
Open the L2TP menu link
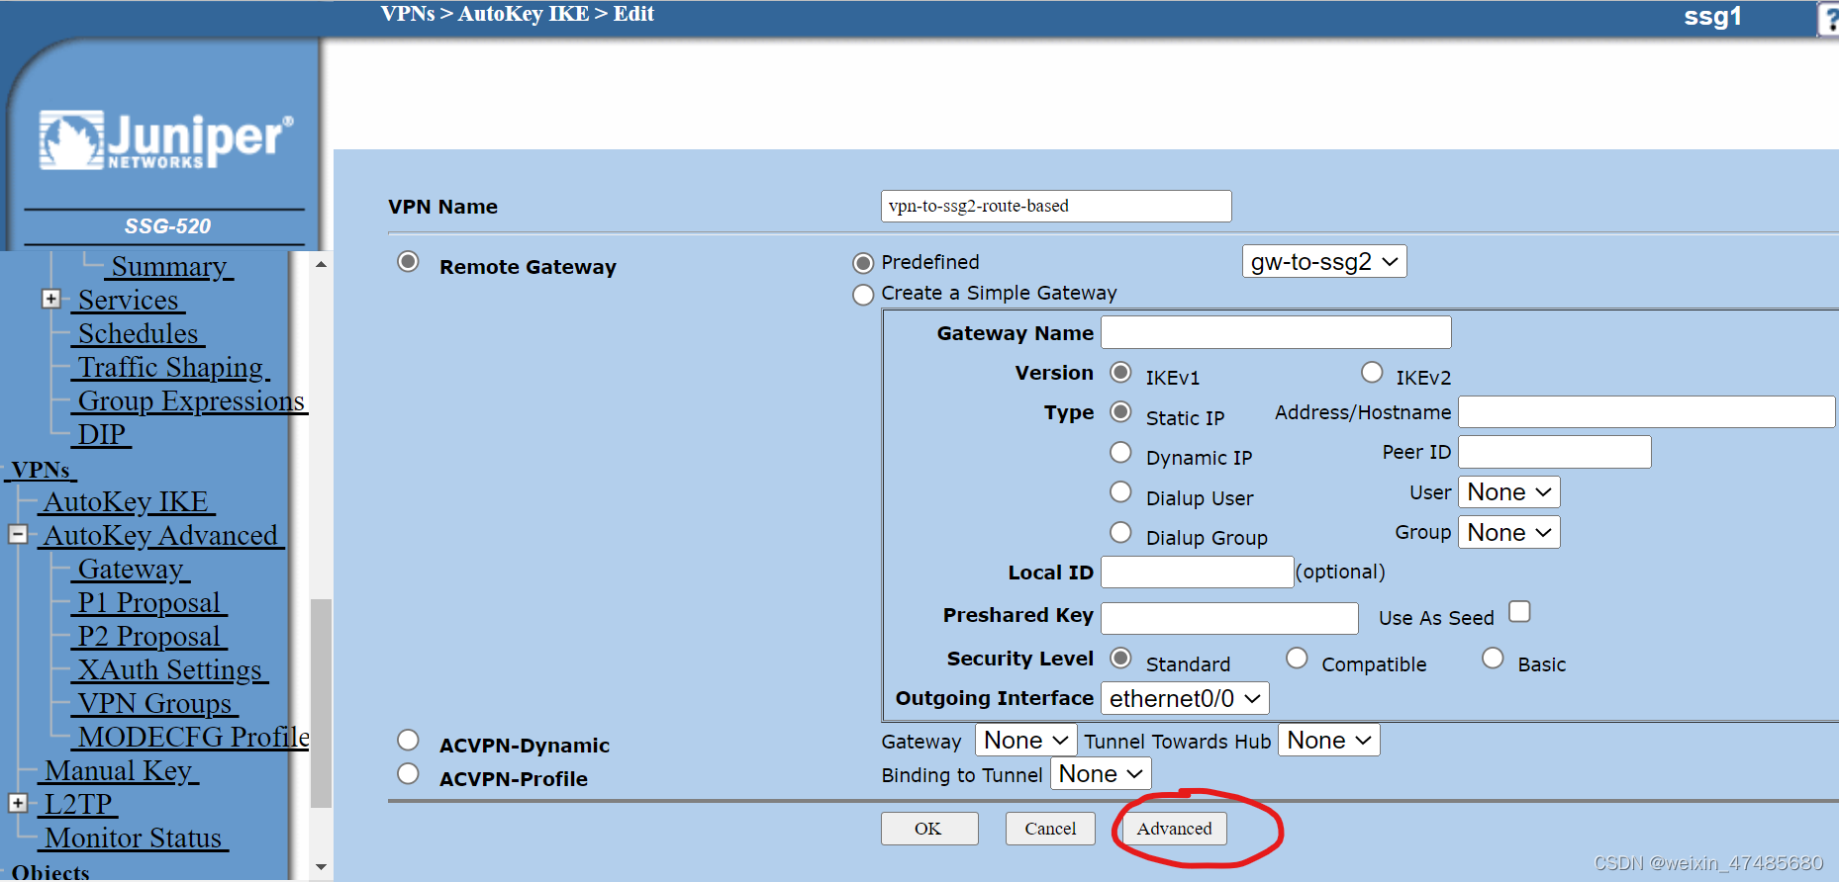[79, 805]
